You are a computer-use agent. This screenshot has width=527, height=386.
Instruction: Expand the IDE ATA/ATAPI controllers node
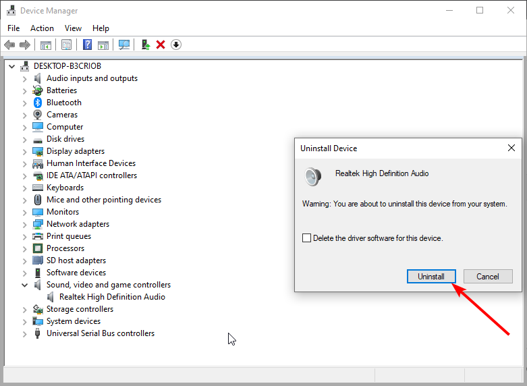[24, 176]
